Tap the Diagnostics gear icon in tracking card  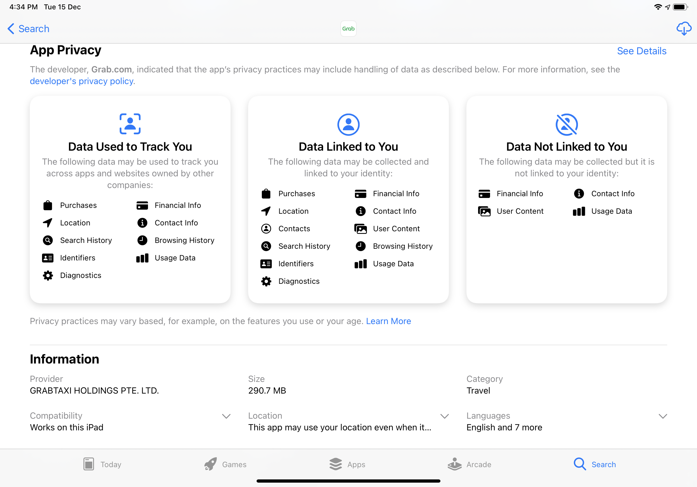click(x=48, y=275)
